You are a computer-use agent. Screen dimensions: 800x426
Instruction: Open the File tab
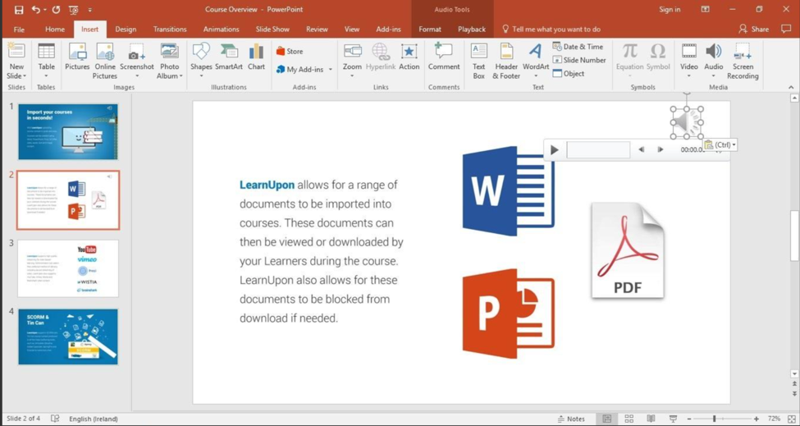click(x=19, y=29)
